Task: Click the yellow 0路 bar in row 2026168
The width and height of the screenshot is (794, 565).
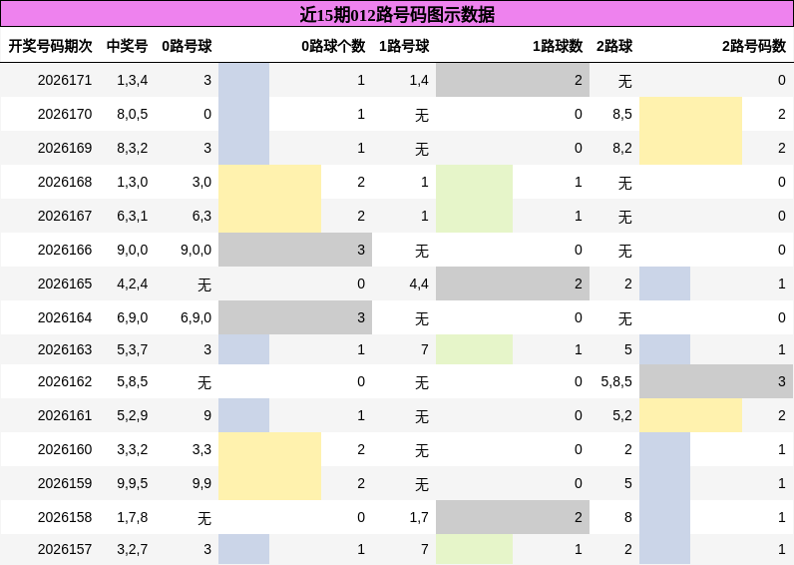Action: tap(270, 182)
